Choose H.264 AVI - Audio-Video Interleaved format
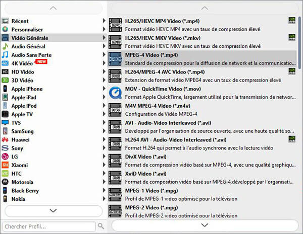 [x=202, y=144]
